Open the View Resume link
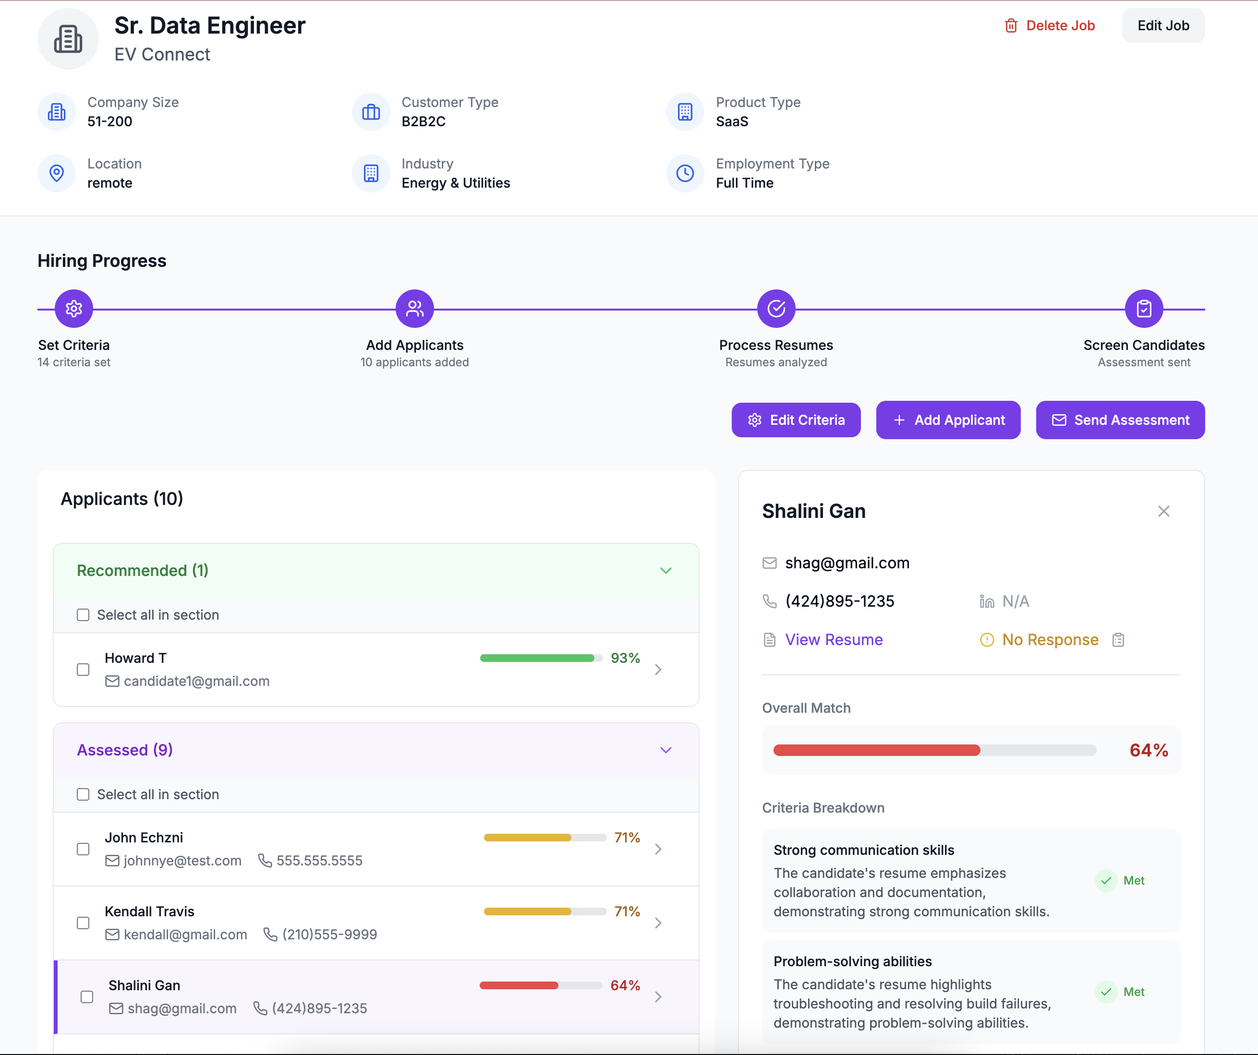 (833, 640)
